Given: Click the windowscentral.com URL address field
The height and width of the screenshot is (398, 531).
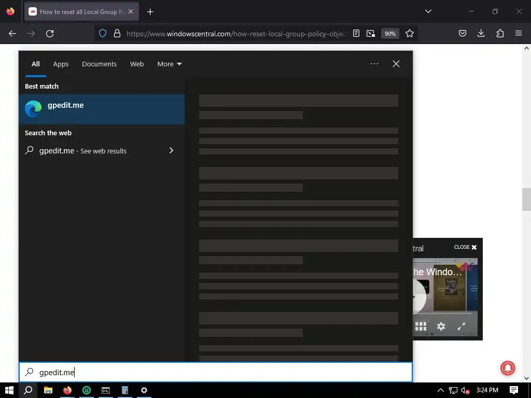Looking at the screenshot, I should click(236, 34).
